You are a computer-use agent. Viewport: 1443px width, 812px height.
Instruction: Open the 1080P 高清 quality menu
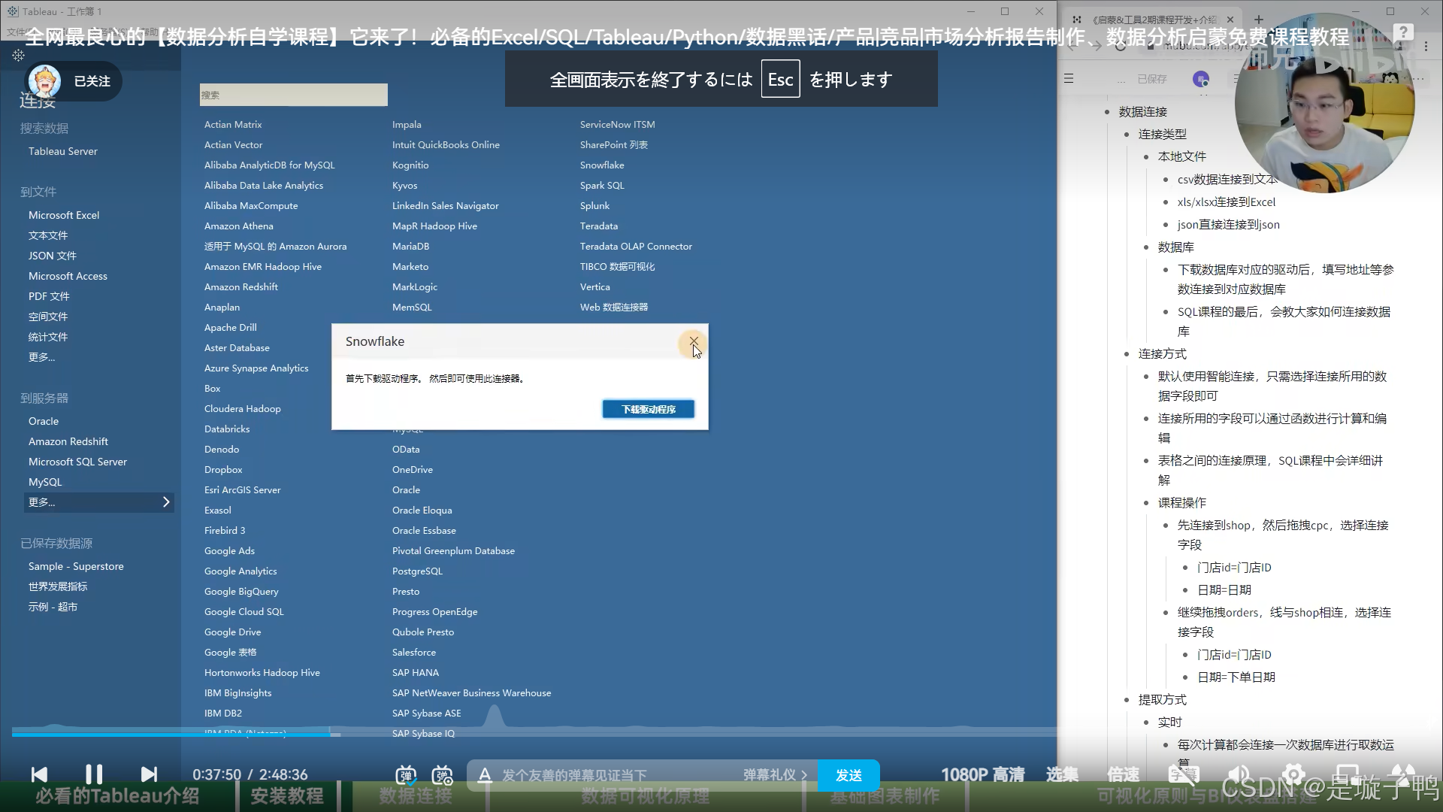point(982,774)
